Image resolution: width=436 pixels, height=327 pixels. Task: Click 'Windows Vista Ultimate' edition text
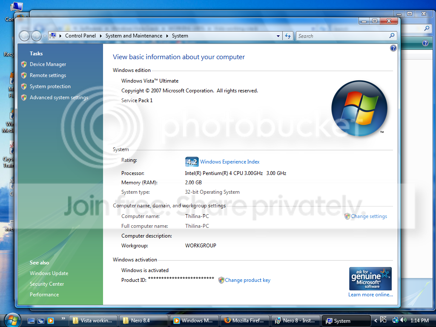tap(150, 81)
